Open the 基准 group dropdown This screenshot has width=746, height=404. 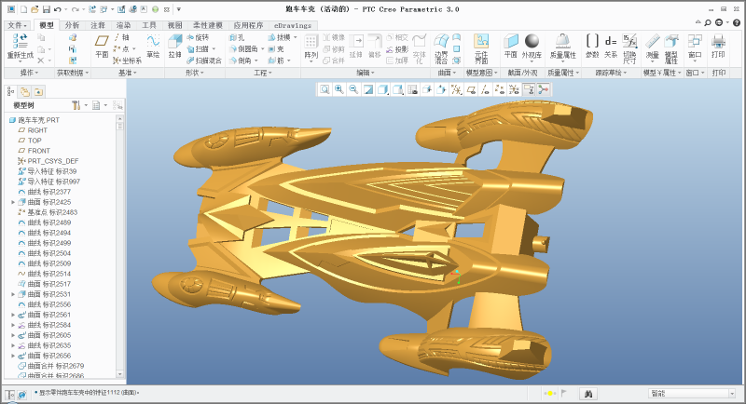coord(127,73)
